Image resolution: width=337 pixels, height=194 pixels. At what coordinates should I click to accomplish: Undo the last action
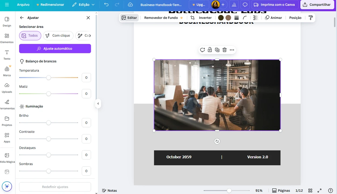(x=106, y=5)
